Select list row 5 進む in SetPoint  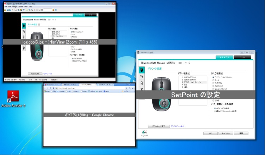193,87
